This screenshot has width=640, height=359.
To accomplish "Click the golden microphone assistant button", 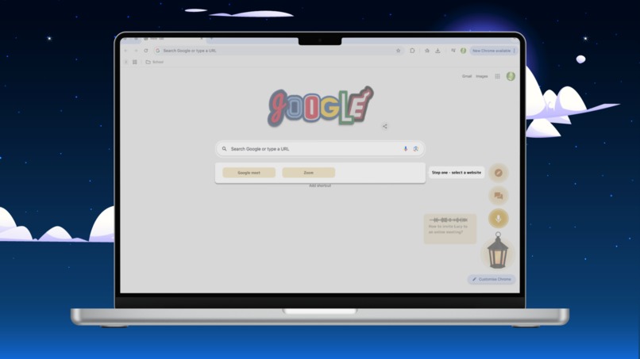I will tap(499, 219).
